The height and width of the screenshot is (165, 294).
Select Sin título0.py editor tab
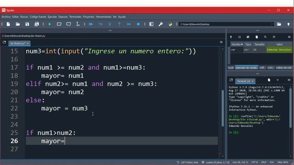[17, 44]
